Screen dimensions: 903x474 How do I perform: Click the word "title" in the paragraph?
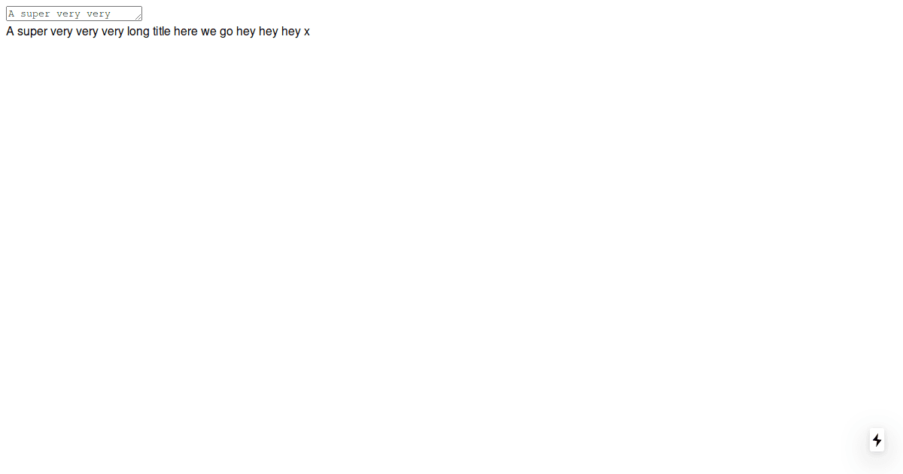point(162,32)
